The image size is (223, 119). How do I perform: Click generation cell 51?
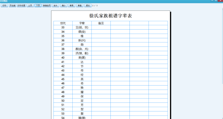[x=63, y=105]
